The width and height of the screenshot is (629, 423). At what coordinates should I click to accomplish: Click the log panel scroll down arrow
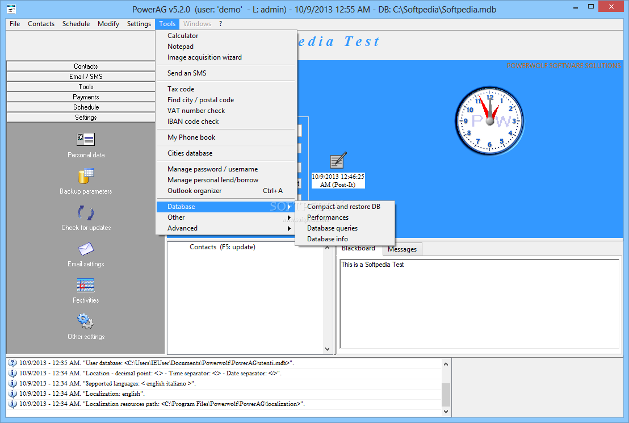(x=446, y=412)
